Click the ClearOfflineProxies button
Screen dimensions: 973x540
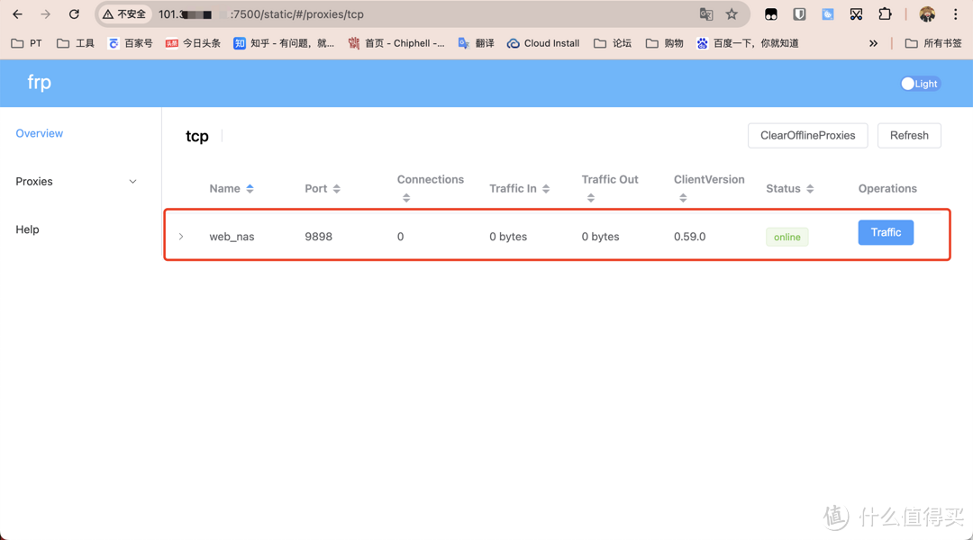click(807, 135)
